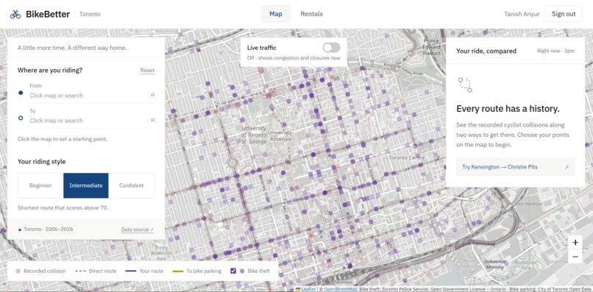Click the BikeBetter bicycle logo icon

15,15
